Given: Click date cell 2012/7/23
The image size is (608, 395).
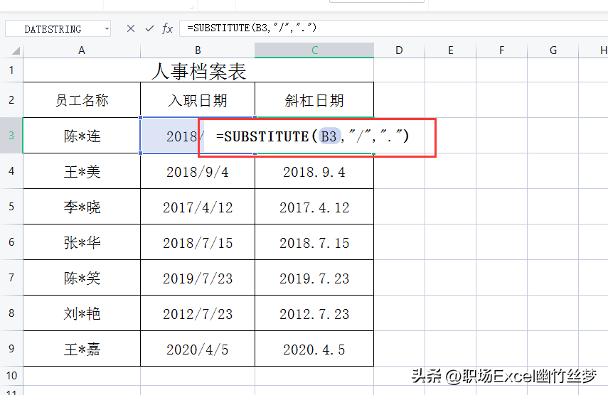Looking at the screenshot, I should coord(198,313).
